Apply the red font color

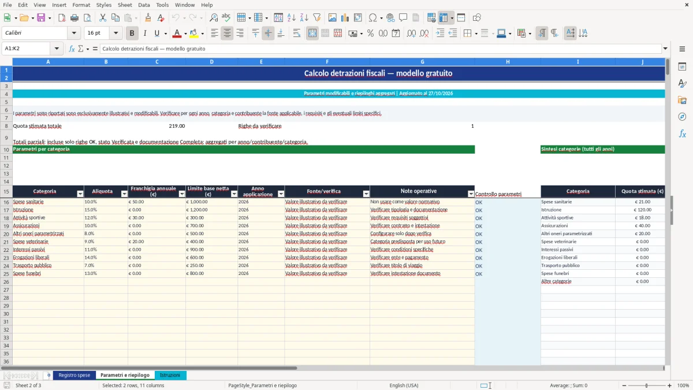coord(176,34)
